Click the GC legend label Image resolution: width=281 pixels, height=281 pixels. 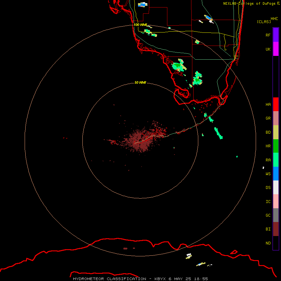point(268,215)
